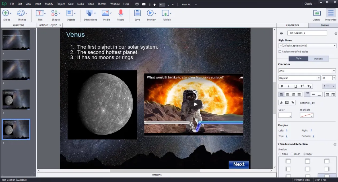Open the Highlight color swatch
Viewport: 338px width, 182px height.
306,115
